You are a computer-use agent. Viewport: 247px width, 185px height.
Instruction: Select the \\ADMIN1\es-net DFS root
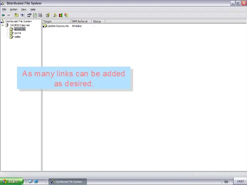point(20,25)
